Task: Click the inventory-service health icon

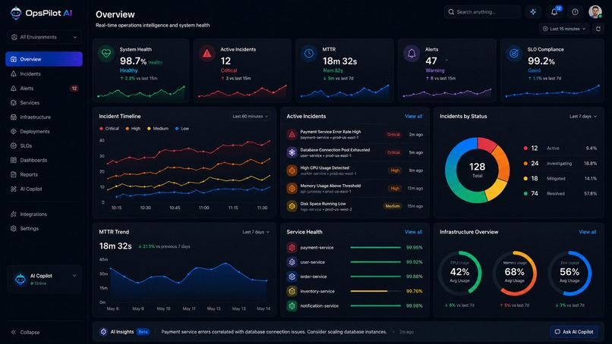Action: click(x=292, y=291)
